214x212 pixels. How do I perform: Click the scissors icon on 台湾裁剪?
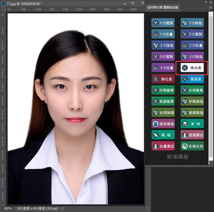(185, 90)
